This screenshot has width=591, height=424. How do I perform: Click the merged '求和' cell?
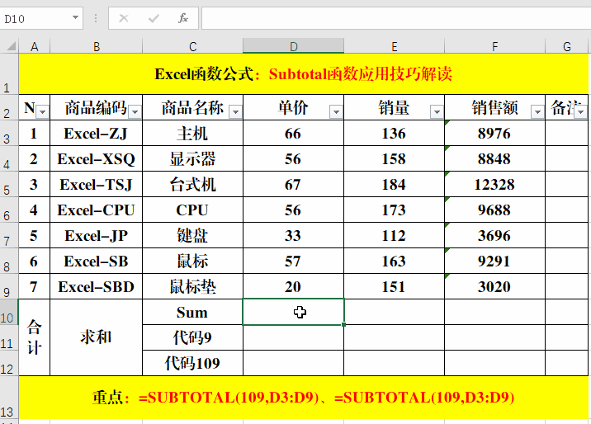coord(96,337)
